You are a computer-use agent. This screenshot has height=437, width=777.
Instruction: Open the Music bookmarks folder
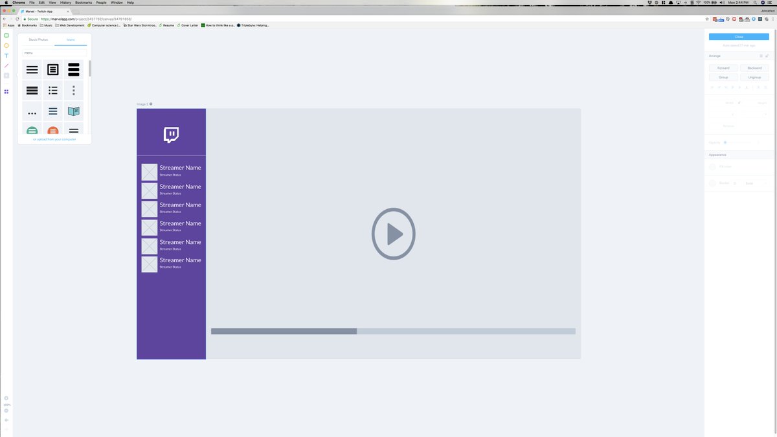tap(46, 25)
